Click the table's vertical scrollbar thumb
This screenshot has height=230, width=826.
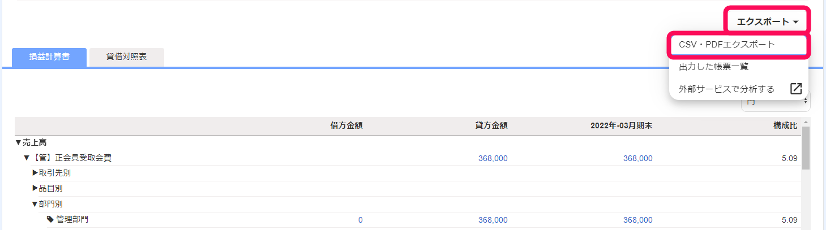[806, 147]
